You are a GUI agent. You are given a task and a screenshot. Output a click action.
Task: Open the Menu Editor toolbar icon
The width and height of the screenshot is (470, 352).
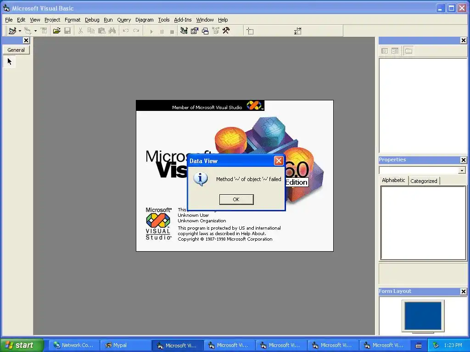click(x=44, y=31)
